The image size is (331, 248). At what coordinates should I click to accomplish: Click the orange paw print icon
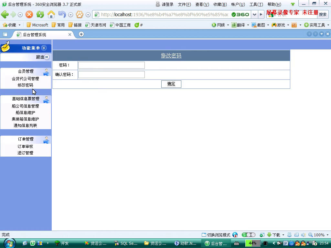click(x=80, y=14)
